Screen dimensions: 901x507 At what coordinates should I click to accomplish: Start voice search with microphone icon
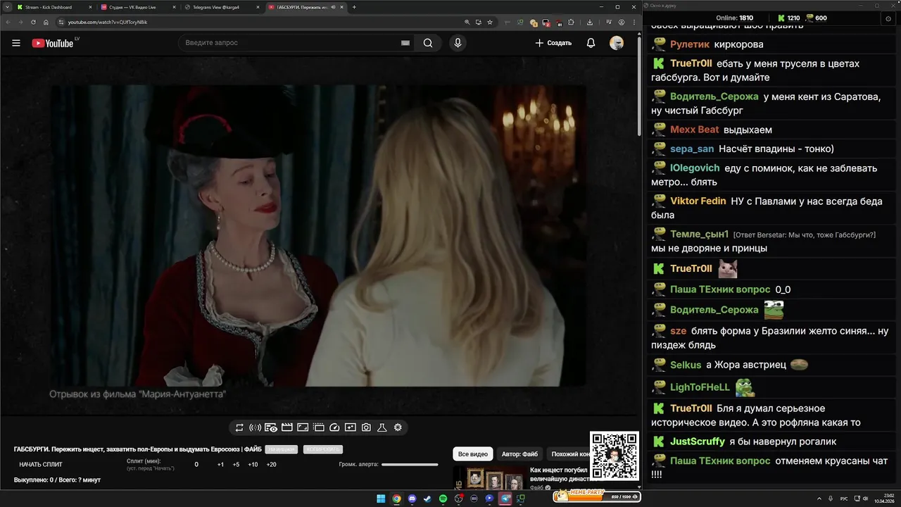[x=458, y=43]
